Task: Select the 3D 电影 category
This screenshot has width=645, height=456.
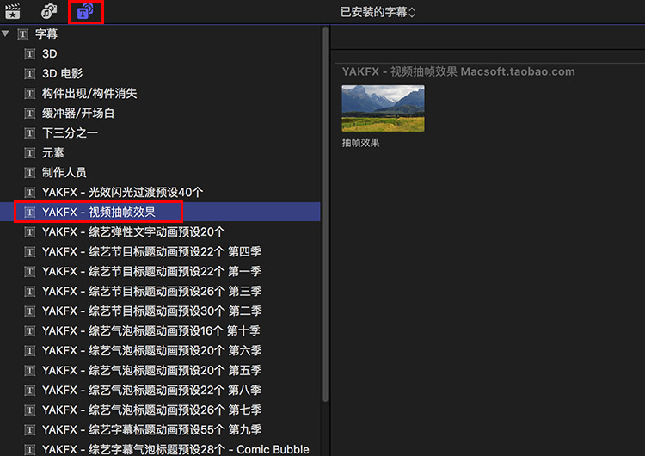Action: 160,74
